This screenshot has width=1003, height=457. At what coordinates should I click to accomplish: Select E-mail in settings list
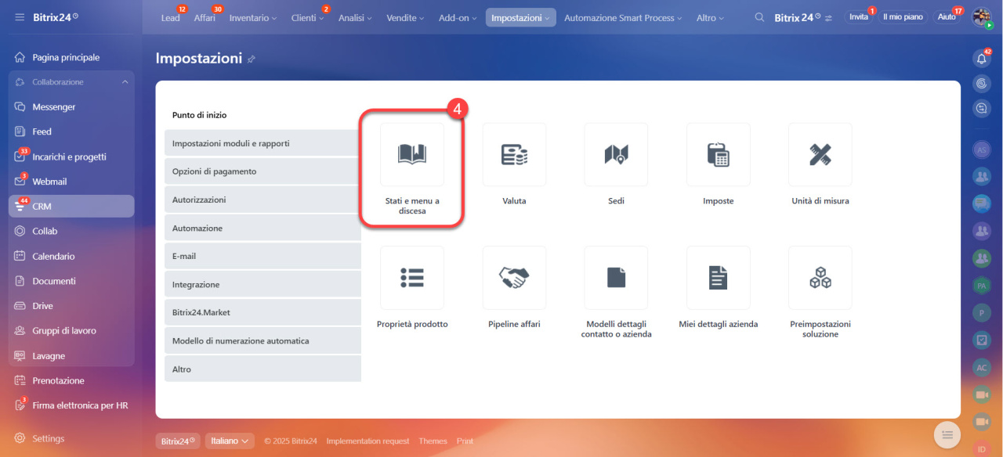pyautogui.click(x=263, y=256)
